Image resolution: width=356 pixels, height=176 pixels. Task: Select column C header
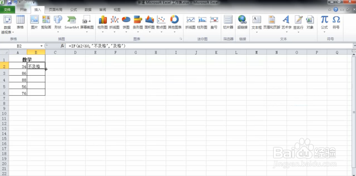pyautogui.click(x=55, y=53)
